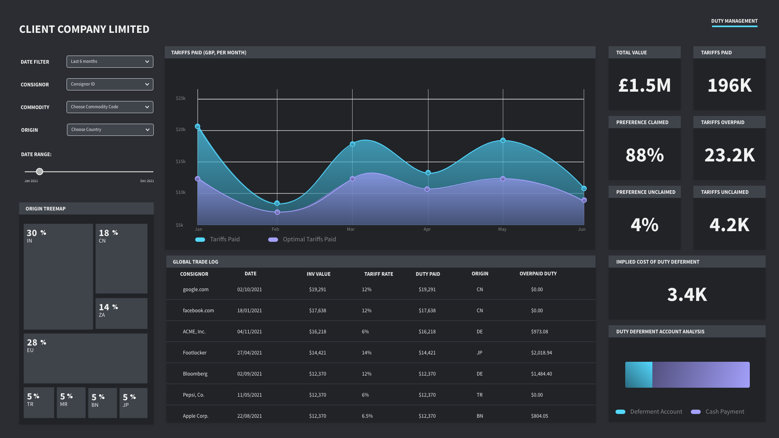Sort by the Tariff Rate column header
The height and width of the screenshot is (438, 779).
[378, 274]
